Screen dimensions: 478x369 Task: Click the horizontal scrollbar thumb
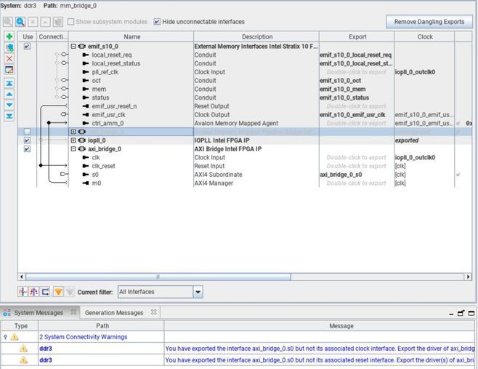coord(158,277)
